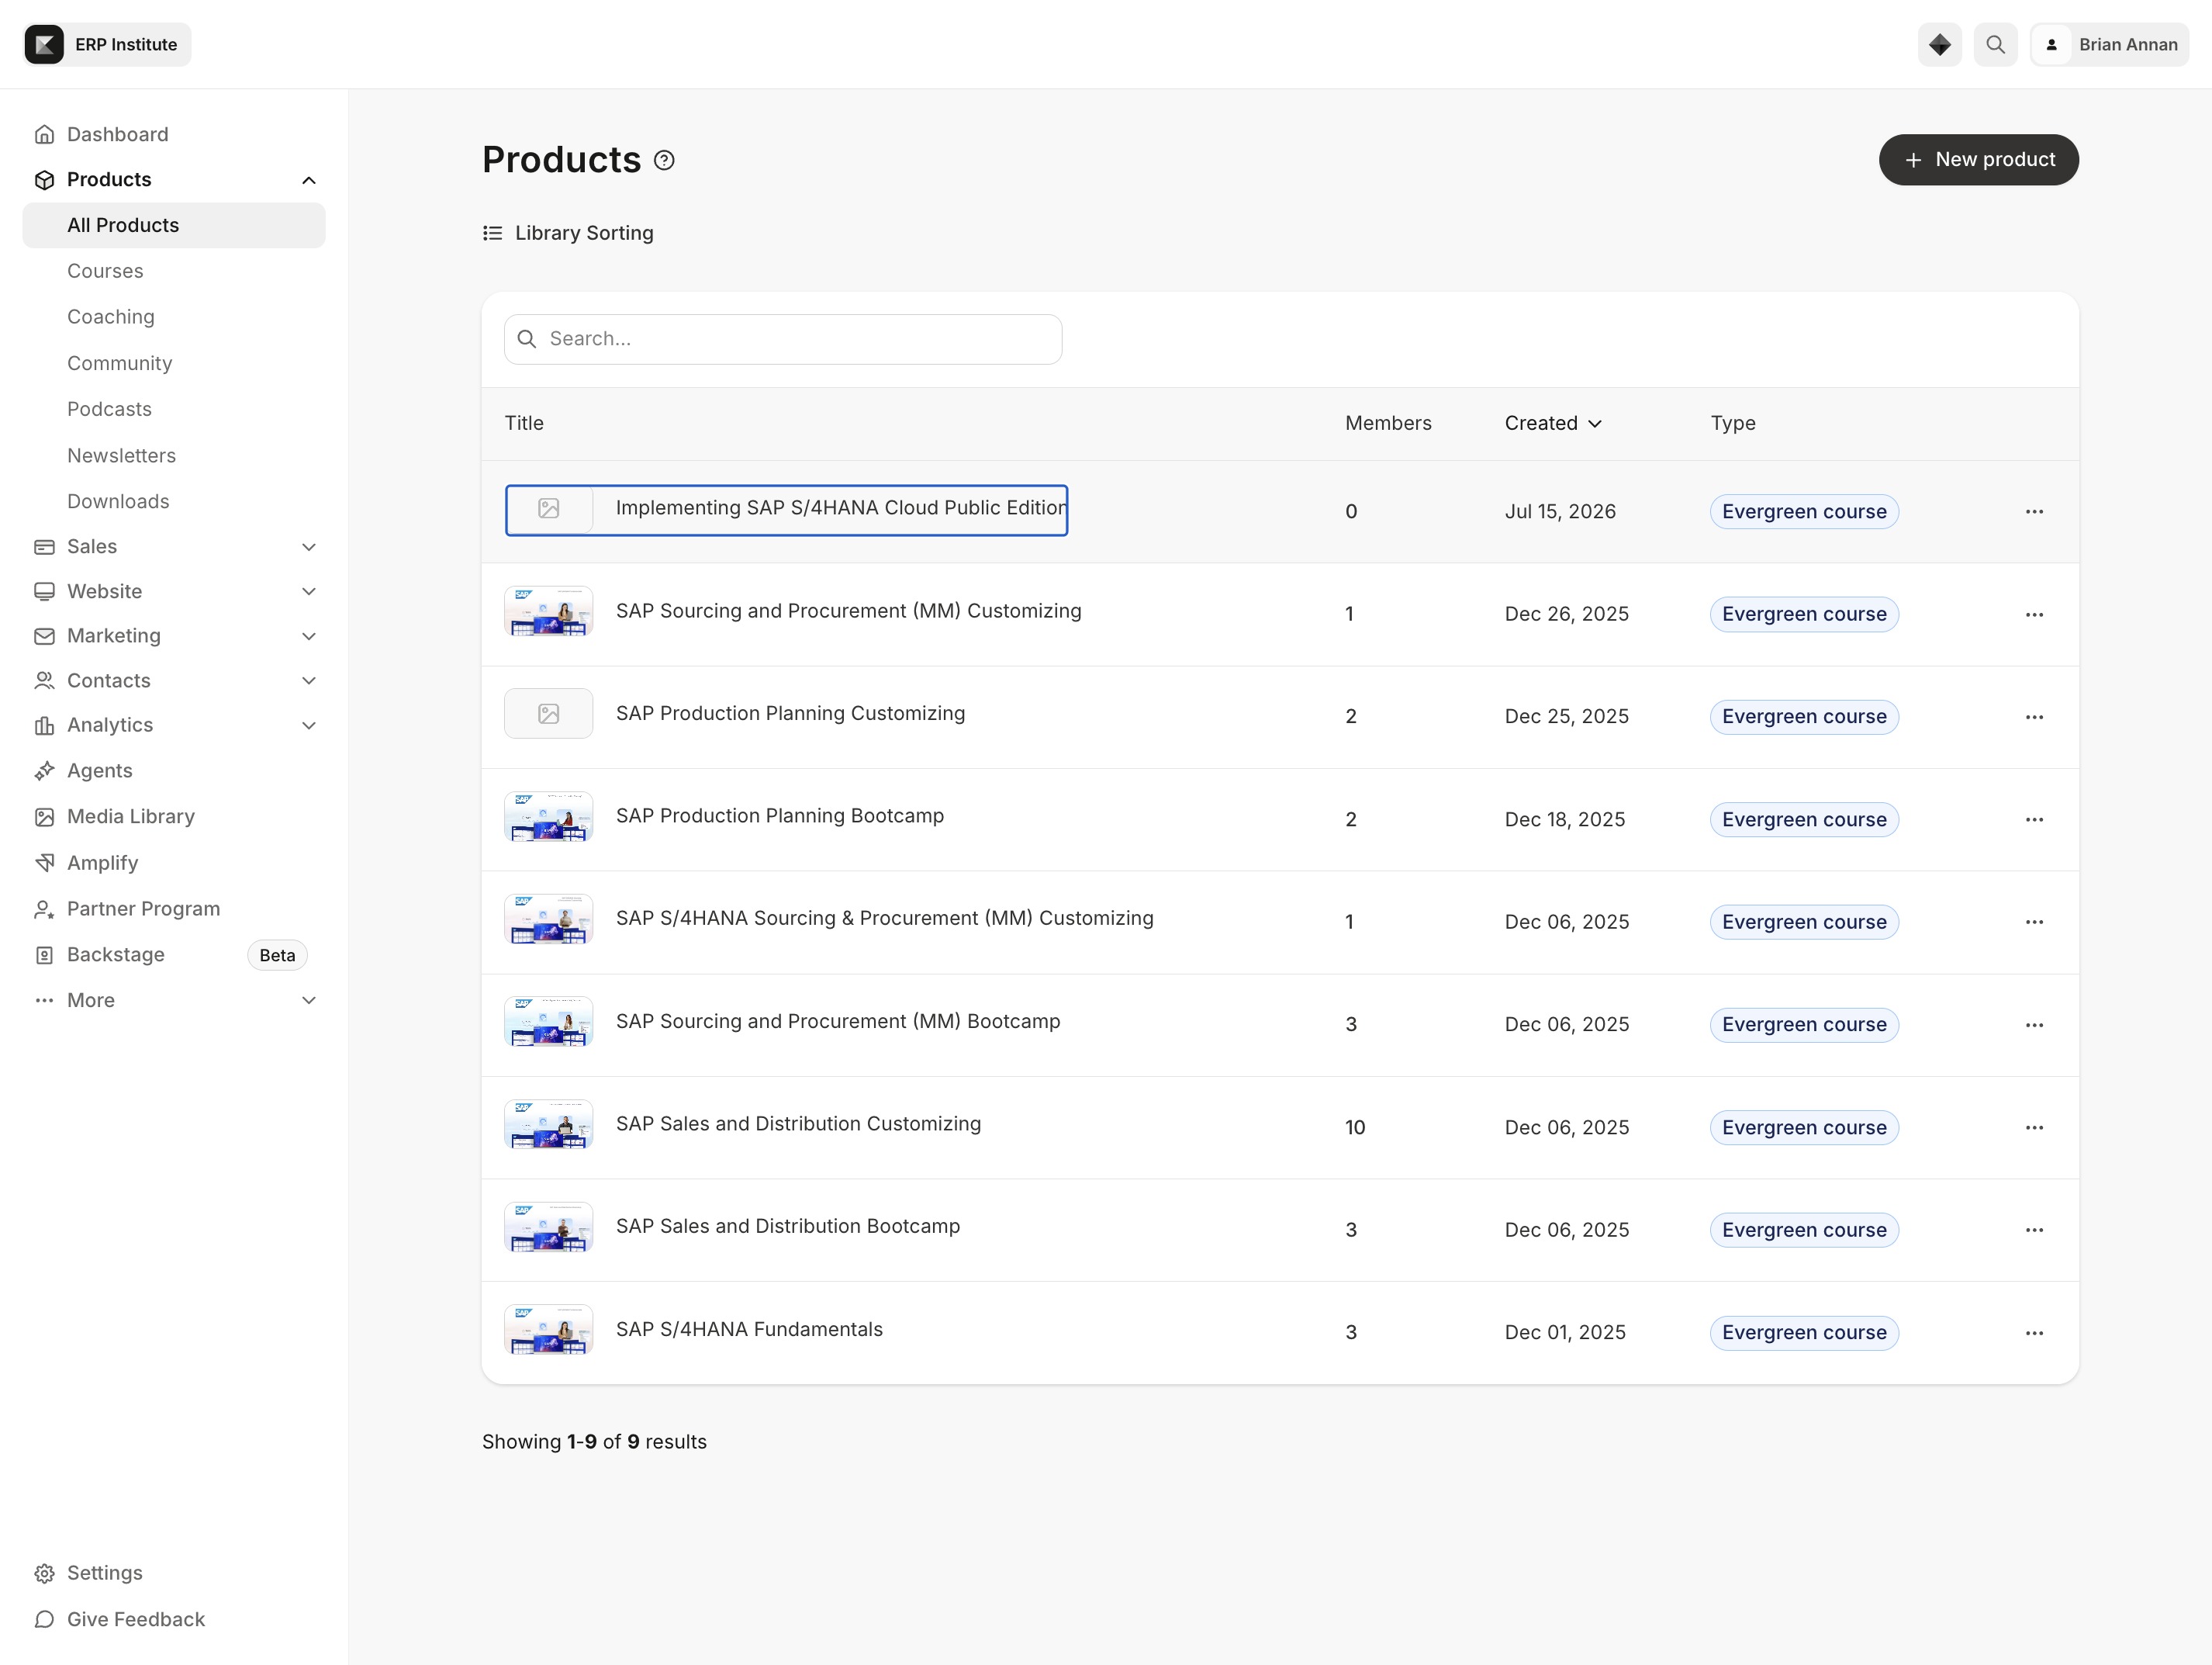The image size is (2212, 1665).
Task: Click thumbnail of SAP Sourcing and Procurement (MM) Customizing
Action: (x=548, y=611)
